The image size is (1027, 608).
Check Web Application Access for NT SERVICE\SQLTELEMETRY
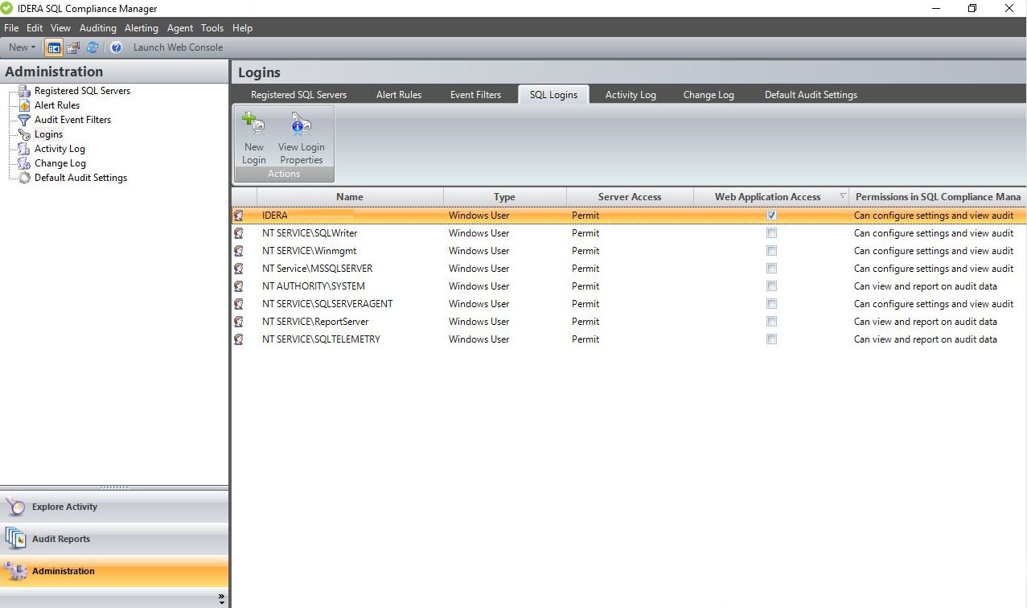[x=772, y=339]
